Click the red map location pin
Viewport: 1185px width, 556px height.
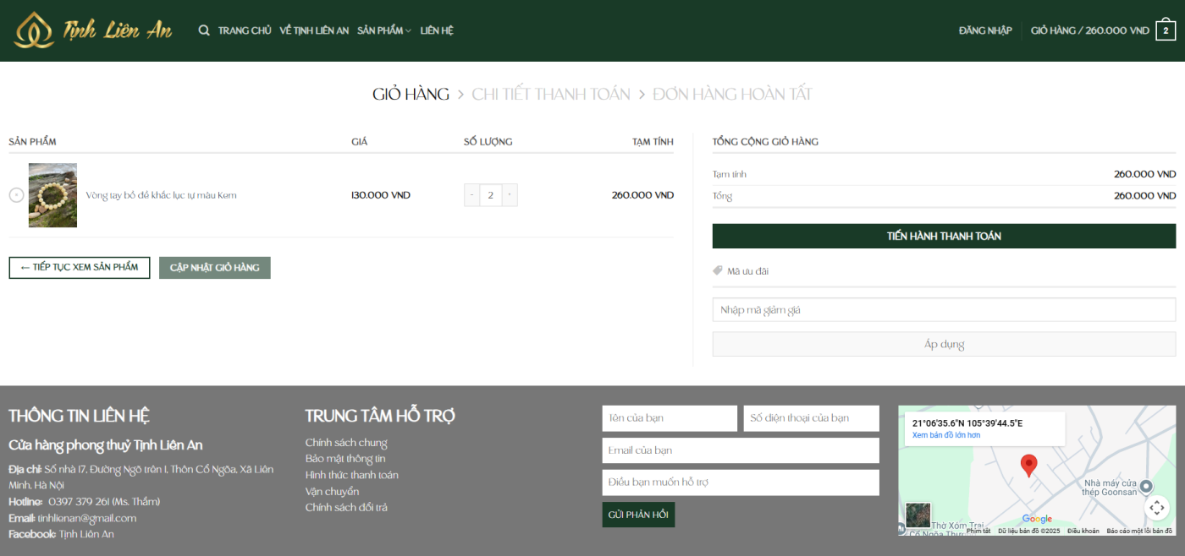[1028, 466]
